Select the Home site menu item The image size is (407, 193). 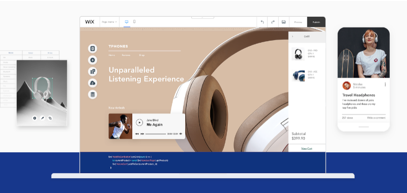coord(111,55)
